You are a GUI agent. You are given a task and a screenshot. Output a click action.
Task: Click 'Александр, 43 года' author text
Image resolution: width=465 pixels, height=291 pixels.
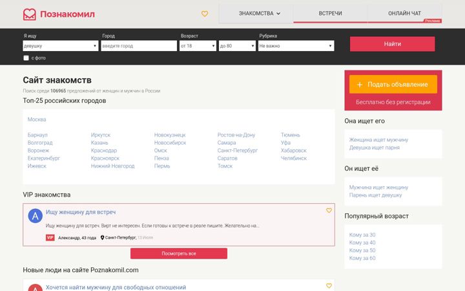click(x=77, y=237)
